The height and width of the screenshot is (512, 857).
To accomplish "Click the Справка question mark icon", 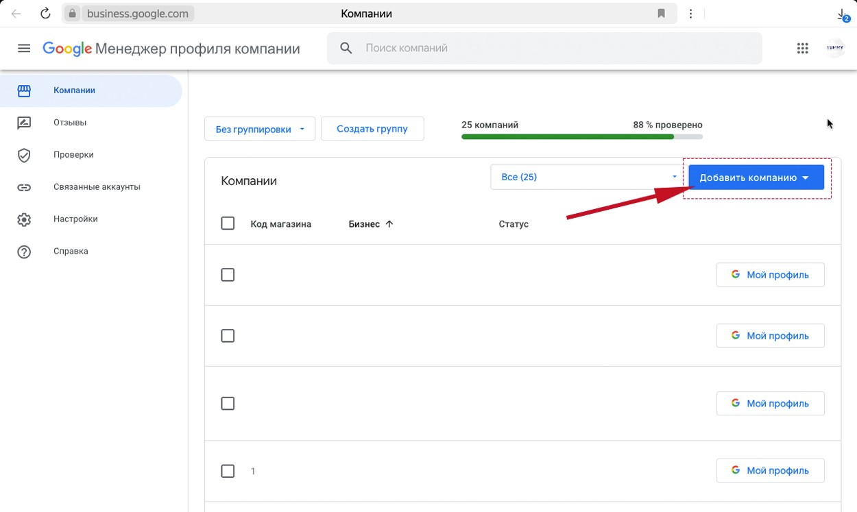I will point(24,252).
